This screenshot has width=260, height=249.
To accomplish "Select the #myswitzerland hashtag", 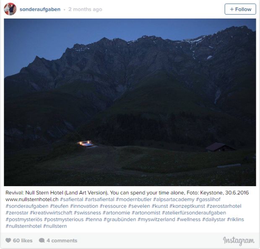I will point(156,219).
